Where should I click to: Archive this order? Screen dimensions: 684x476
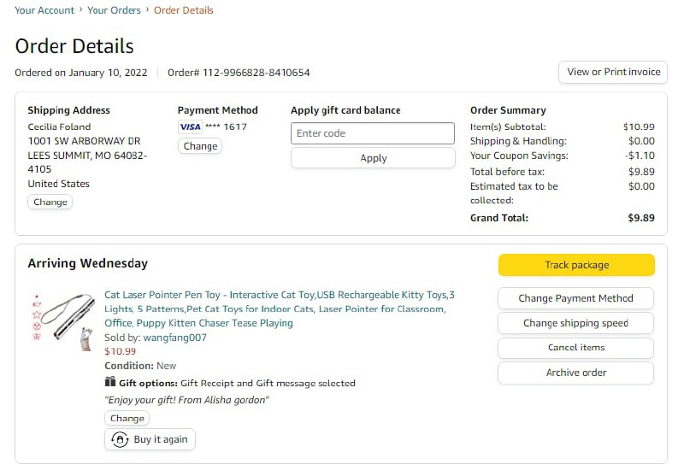point(575,373)
